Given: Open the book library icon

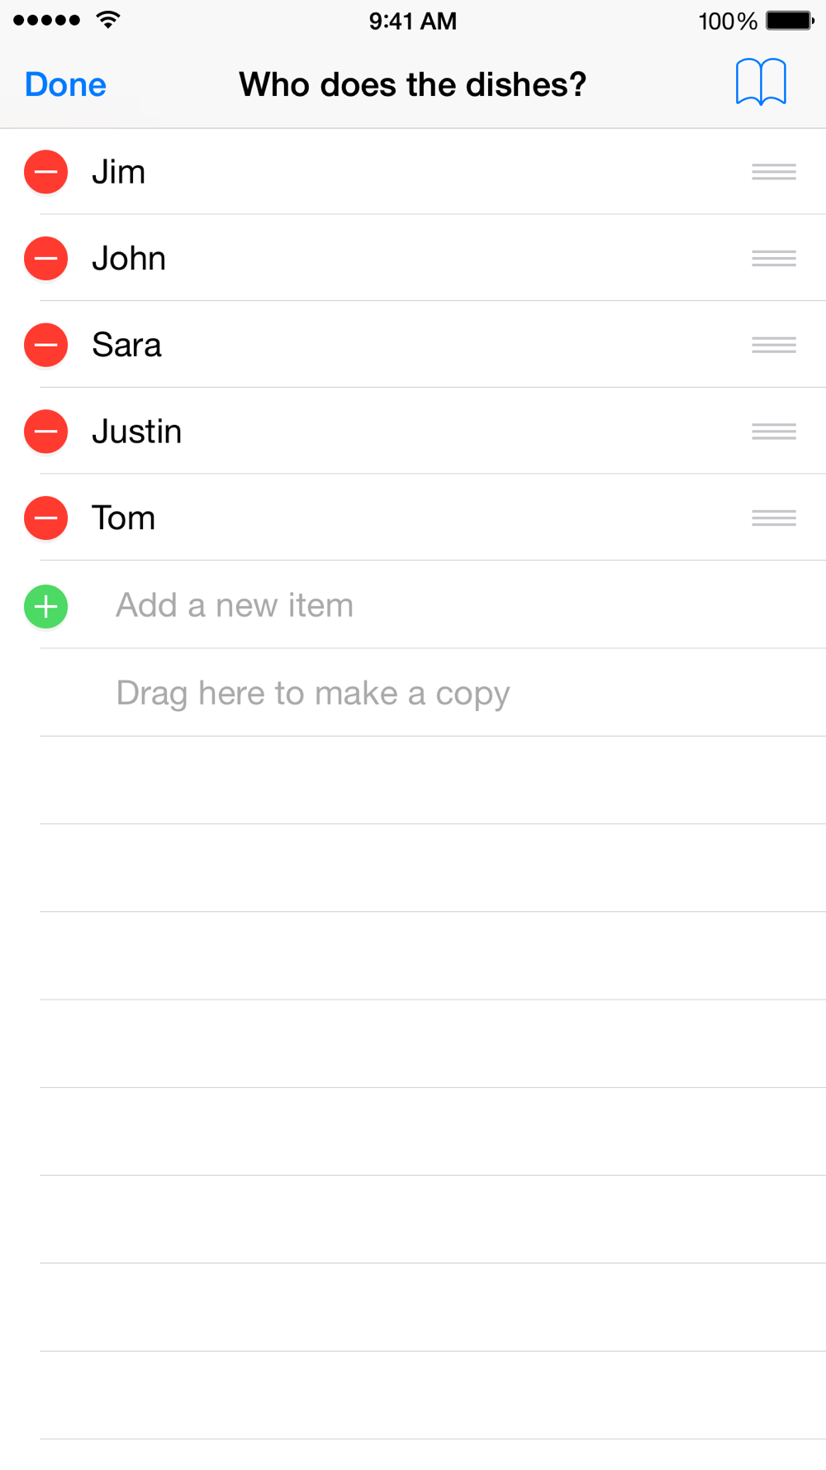Looking at the screenshot, I should pyautogui.click(x=761, y=82).
